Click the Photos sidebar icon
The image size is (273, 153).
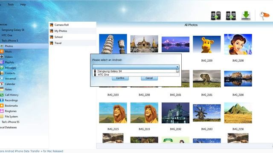coord(2,46)
